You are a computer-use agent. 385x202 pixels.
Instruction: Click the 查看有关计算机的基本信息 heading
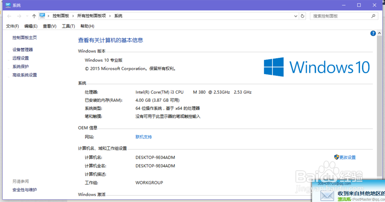(110, 40)
